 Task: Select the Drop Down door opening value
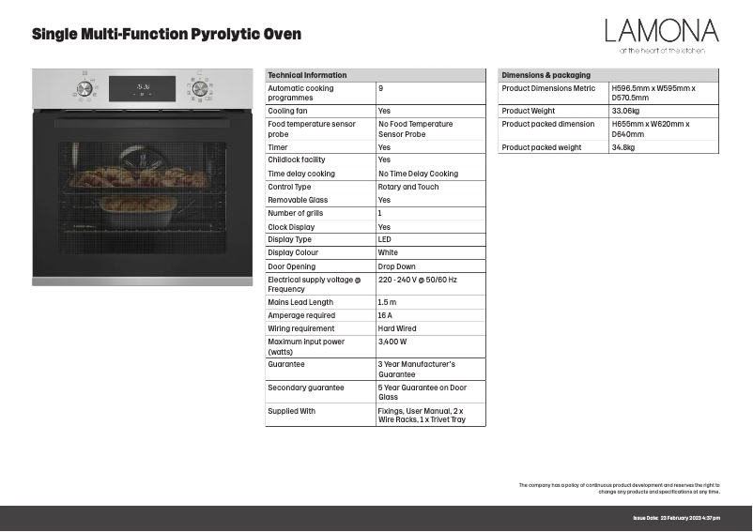[397, 266]
